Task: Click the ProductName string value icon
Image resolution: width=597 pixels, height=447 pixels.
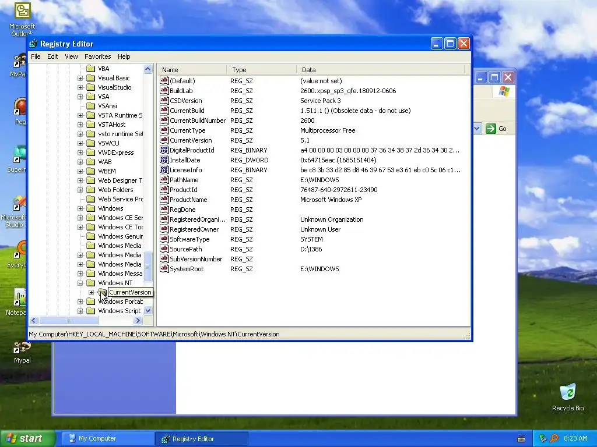Action: click(164, 199)
